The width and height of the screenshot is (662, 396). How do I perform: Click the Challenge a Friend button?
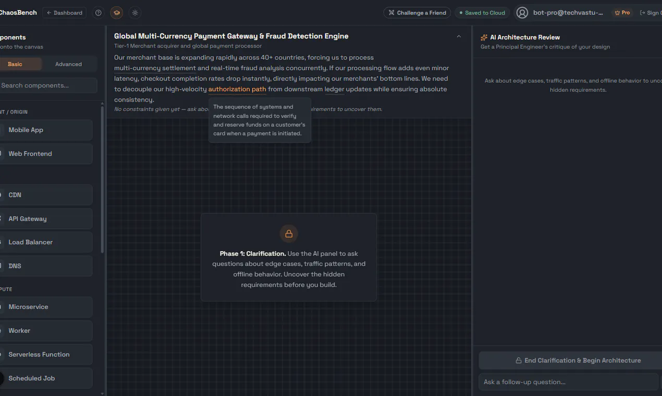(x=418, y=13)
